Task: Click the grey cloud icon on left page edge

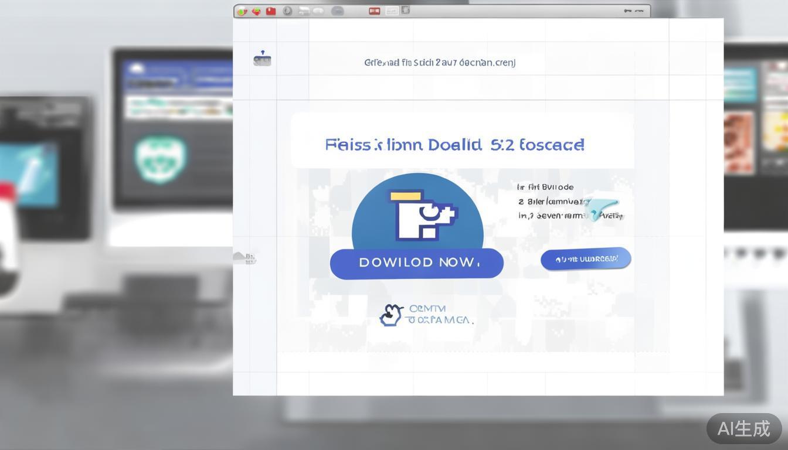Action: pos(244,257)
